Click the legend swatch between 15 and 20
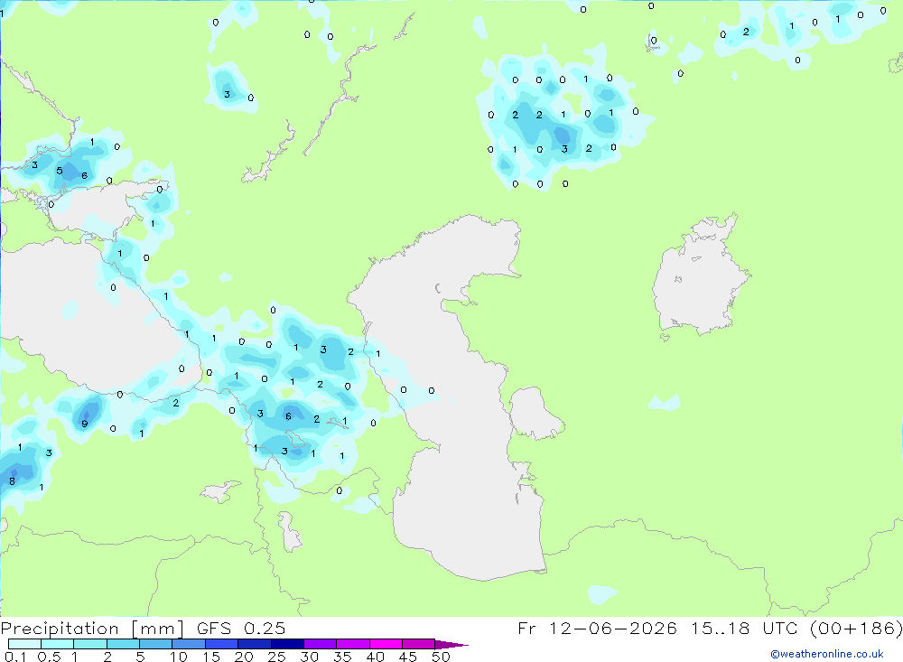This screenshot has width=903, height=662. tap(222, 644)
